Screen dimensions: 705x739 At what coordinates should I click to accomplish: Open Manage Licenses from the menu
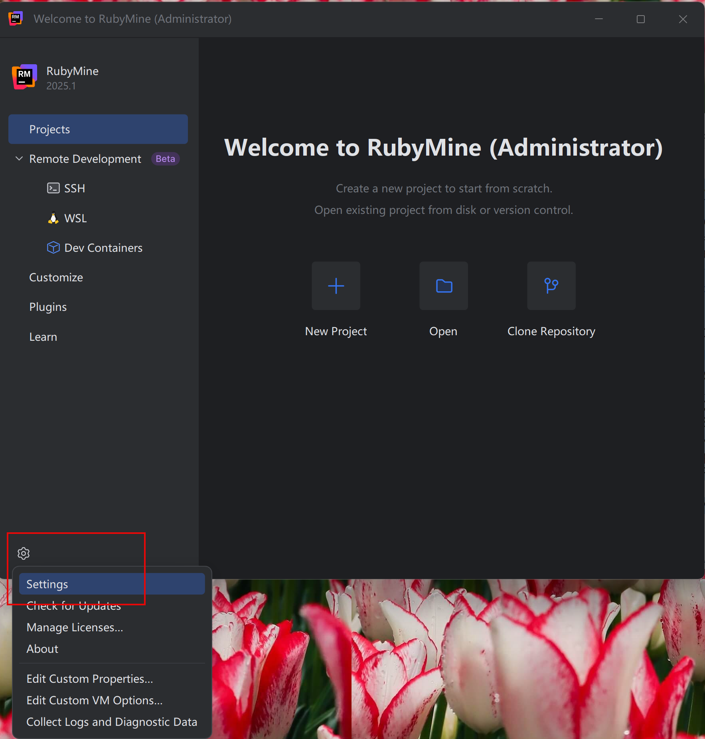pyautogui.click(x=75, y=627)
